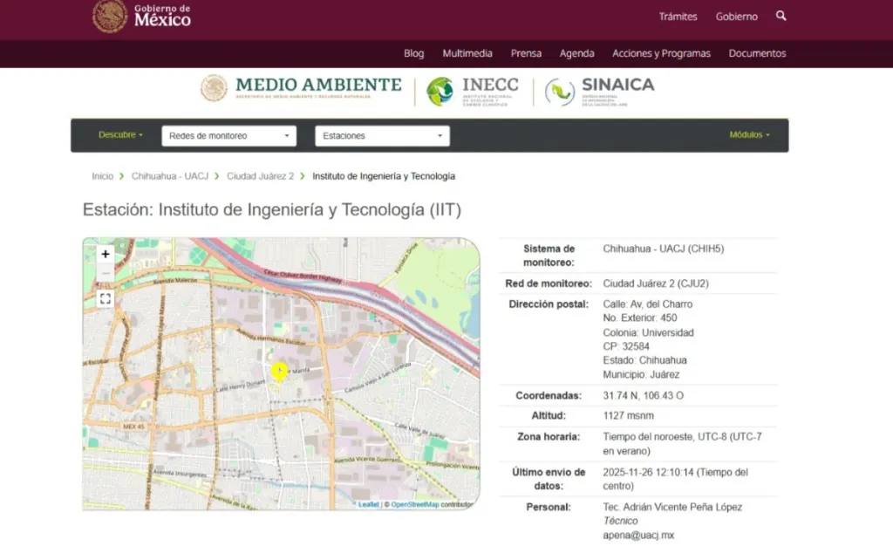Click the search magnifier icon in header
Image resolution: width=893 pixels, height=560 pixels.
point(781,16)
